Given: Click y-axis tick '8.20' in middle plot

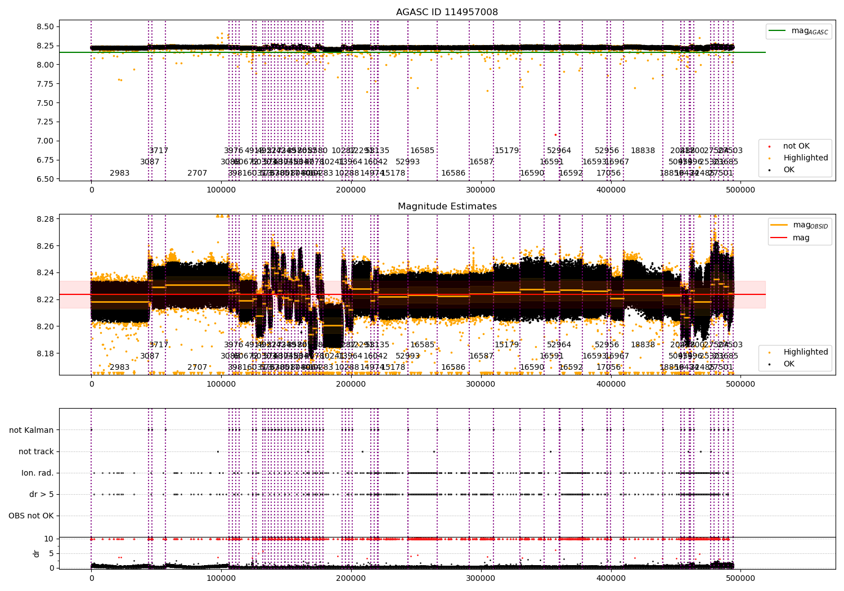Looking at the screenshot, I should coord(45,327).
